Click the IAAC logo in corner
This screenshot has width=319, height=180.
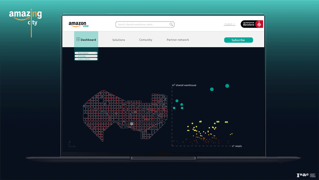coord(303,175)
